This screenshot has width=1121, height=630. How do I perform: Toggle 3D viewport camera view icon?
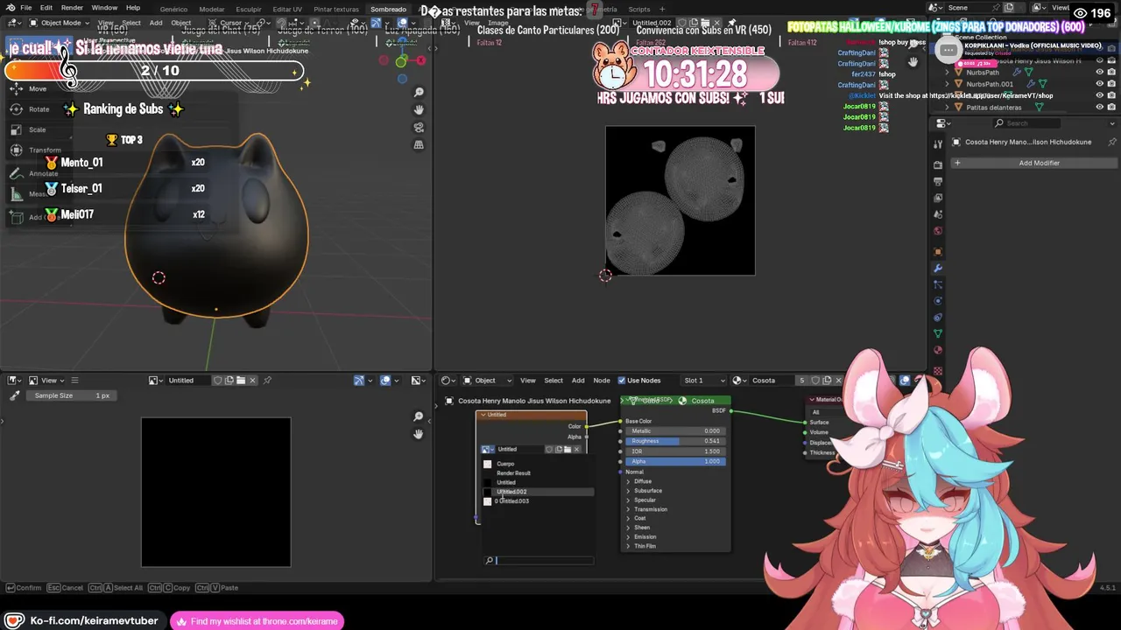(x=419, y=127)
